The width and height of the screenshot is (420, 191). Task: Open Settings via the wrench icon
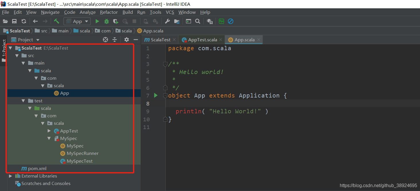click(167, 21)
